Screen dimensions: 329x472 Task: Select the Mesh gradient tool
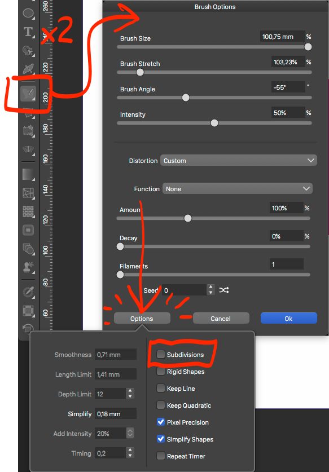point(28,193)
